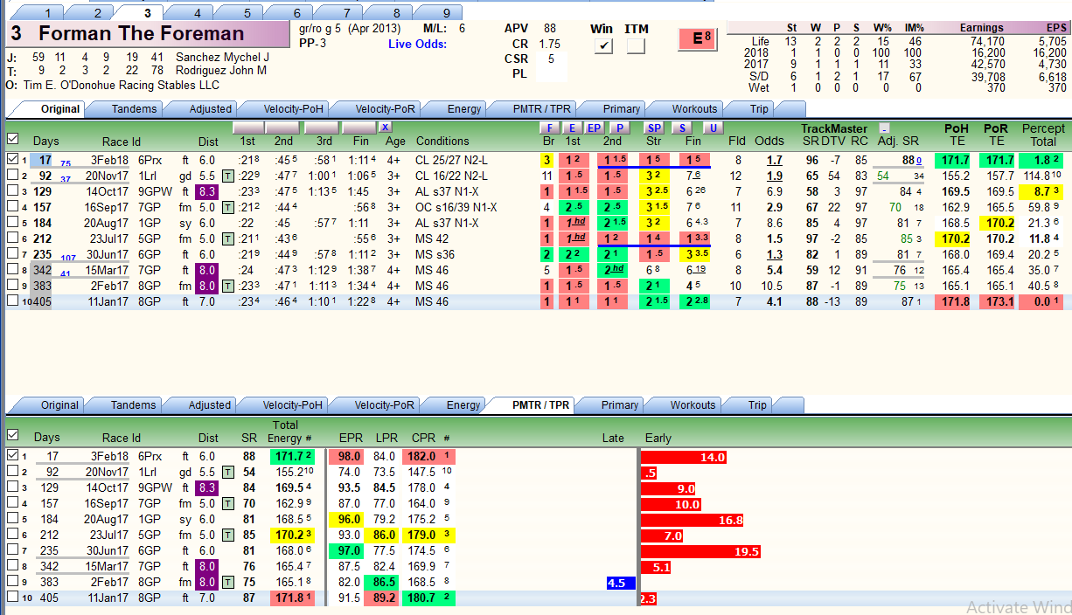Click jockey name Sanchez Mychel J
Image resolution: width=1072 pixels, height=615 pixels.
click(222, 58)
